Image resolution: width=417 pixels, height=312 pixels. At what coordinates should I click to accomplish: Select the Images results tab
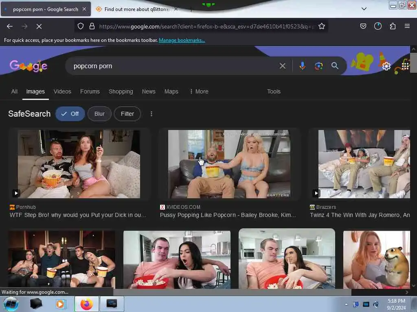[x=35, y=91]
